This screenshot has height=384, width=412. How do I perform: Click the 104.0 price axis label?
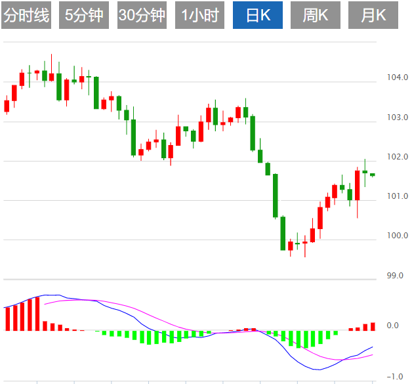(398, 78)
